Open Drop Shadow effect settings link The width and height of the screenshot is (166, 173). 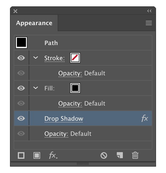click(64, 119)
